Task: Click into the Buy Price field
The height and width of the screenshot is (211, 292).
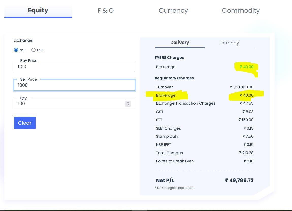Action: point(74,67)
